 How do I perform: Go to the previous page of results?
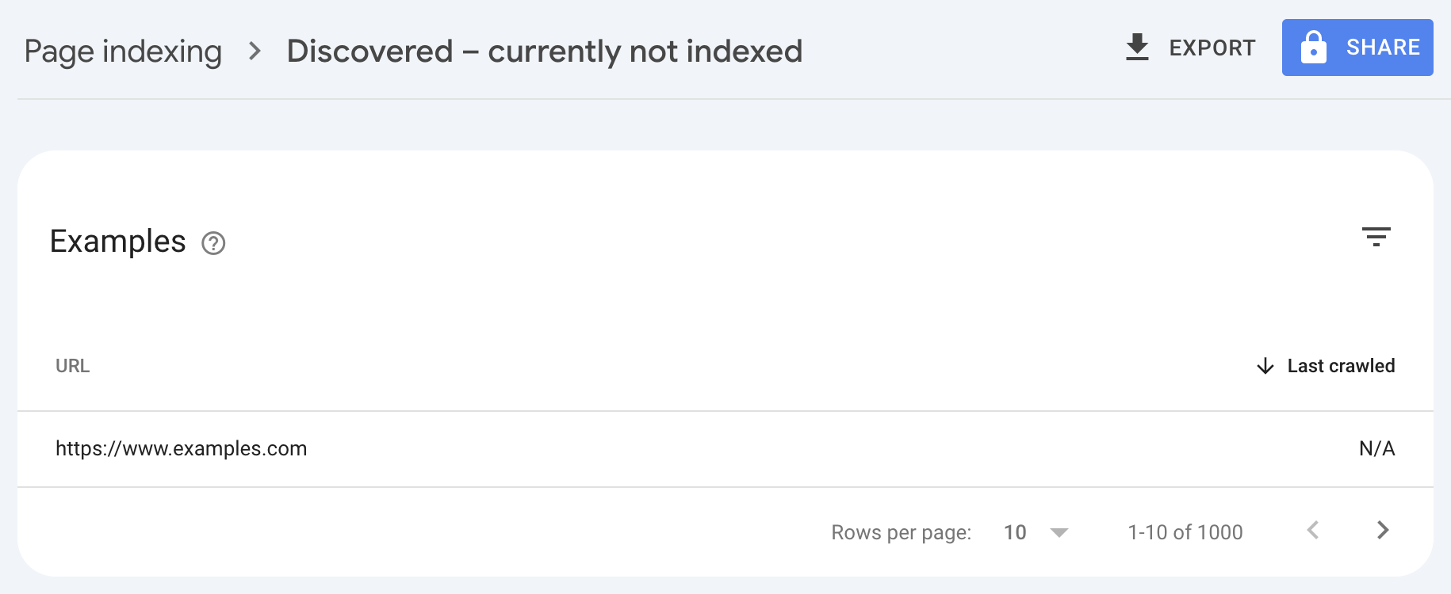(1313, 531)
